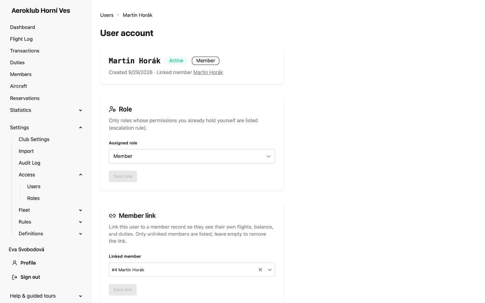The width and height of the screenshot is (485, 303).
Task: Open the Flight Log page
Action: pos(21,39)
